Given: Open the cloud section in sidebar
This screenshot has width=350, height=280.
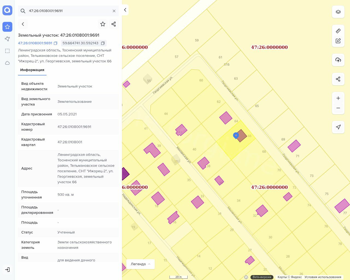Looking at the screenshot, I should [7, 63].
